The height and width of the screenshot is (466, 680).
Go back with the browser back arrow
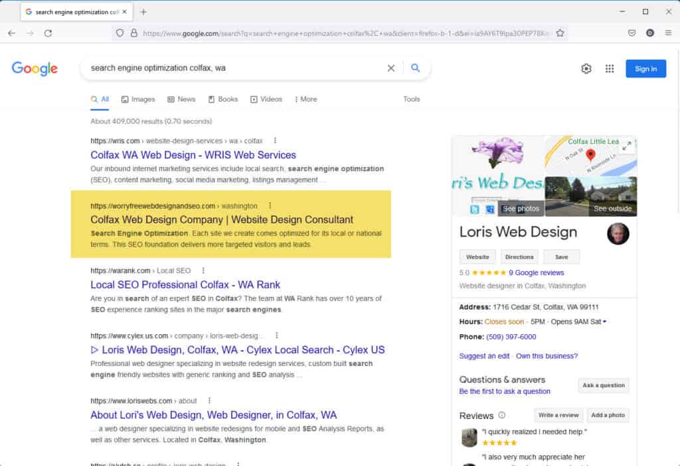pos(12,33)
